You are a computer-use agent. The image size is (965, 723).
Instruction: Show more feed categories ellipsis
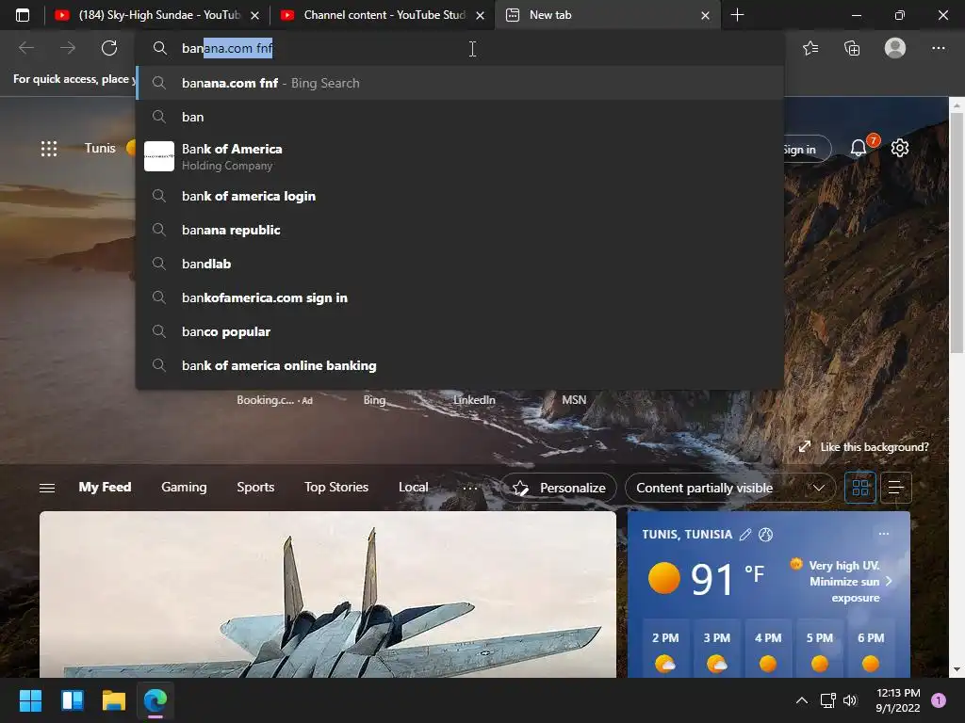tap(469, 488)
